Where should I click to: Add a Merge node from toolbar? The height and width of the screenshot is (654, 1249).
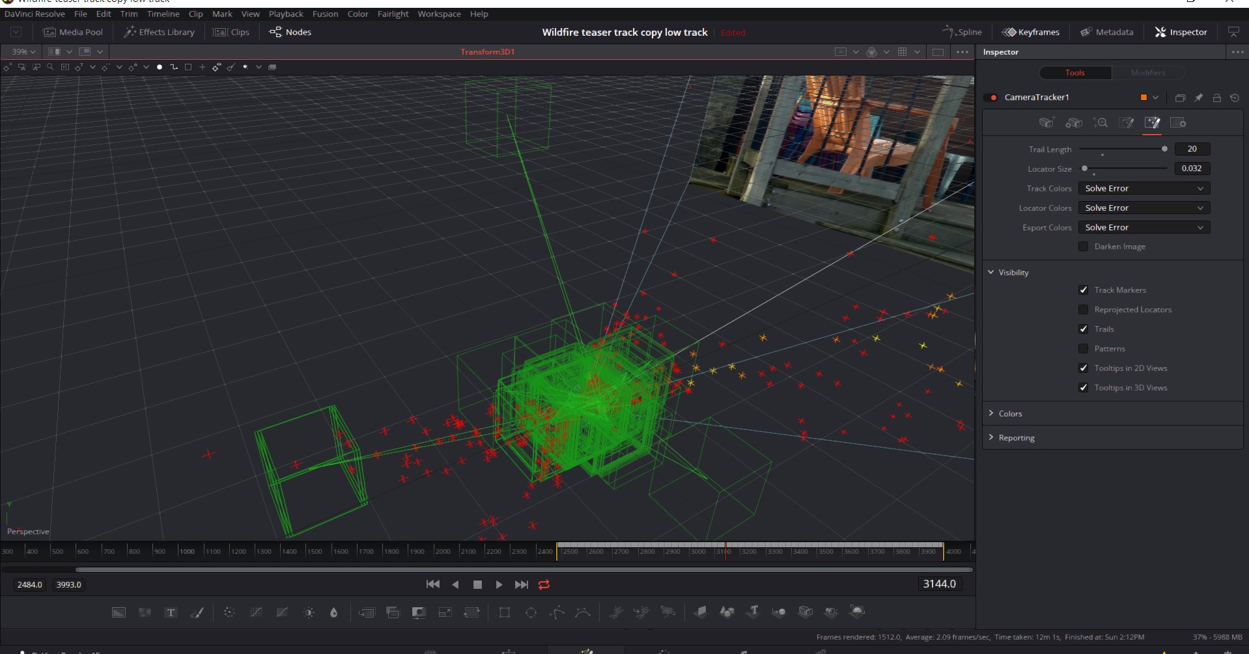pyautogui.click(x=367, y=612)
